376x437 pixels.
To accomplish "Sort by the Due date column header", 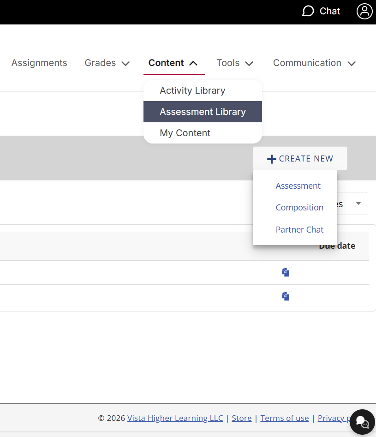I will pyautogui.click(x=337, y=246).
